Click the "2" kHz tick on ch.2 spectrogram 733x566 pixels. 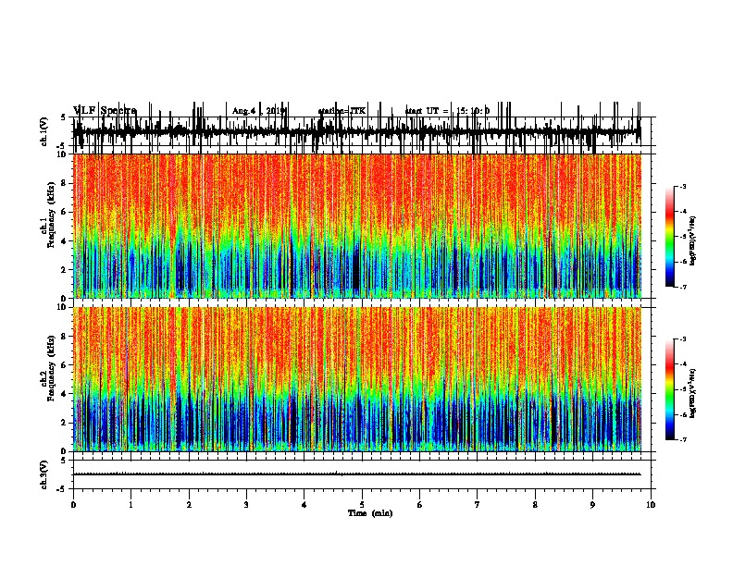(65, 423)
